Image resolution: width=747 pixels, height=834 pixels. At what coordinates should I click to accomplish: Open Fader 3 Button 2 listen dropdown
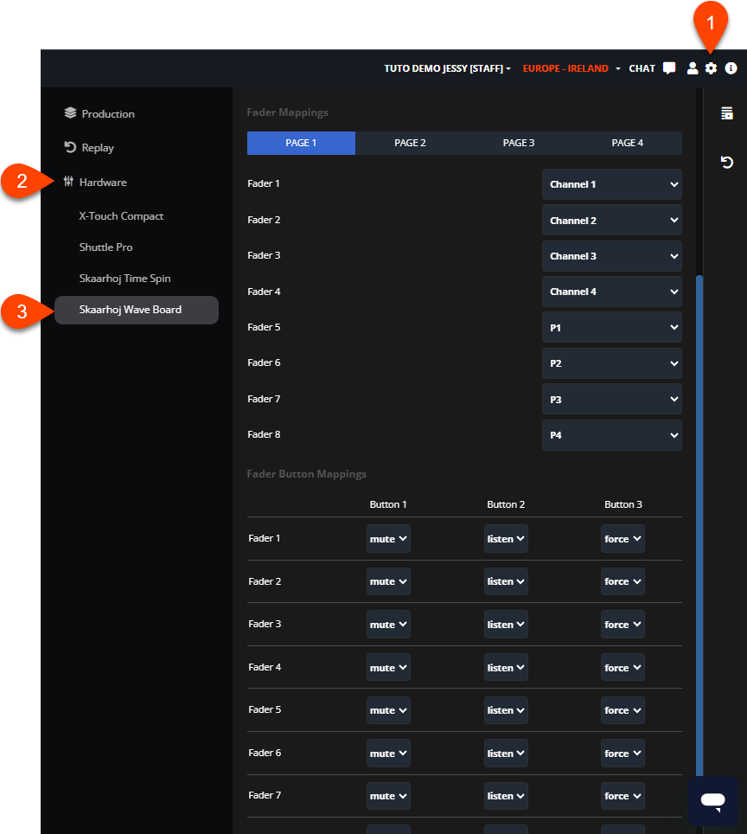506,625
